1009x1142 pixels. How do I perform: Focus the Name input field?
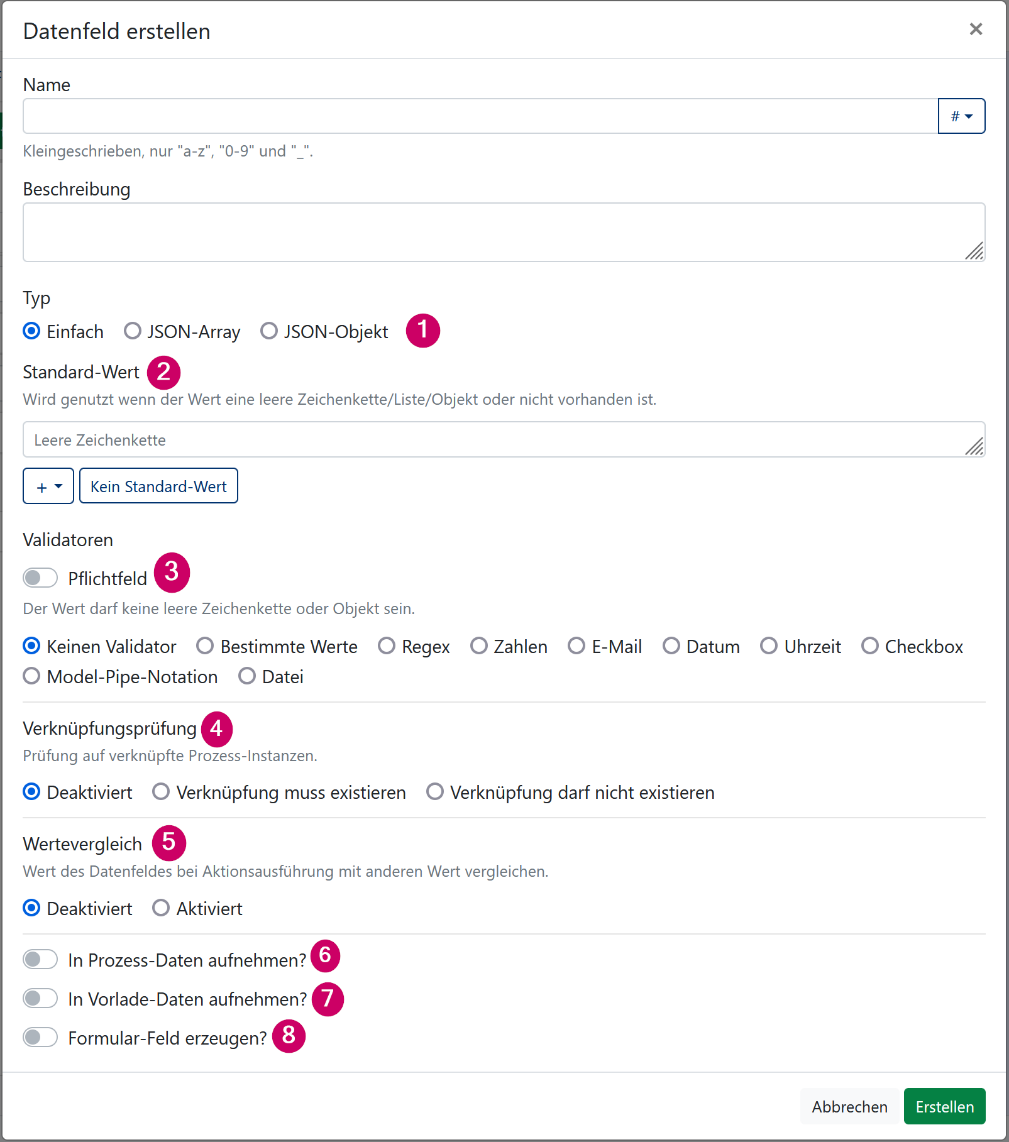tap(480, 116)
